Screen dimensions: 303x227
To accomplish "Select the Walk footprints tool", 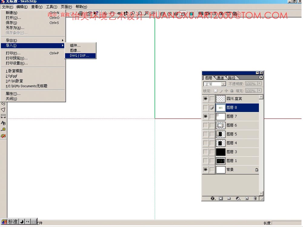I will pos(126,14).
